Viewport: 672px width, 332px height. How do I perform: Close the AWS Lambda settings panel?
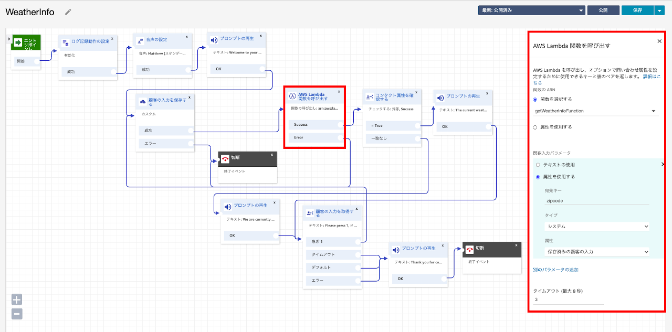[x=659, y=41]
